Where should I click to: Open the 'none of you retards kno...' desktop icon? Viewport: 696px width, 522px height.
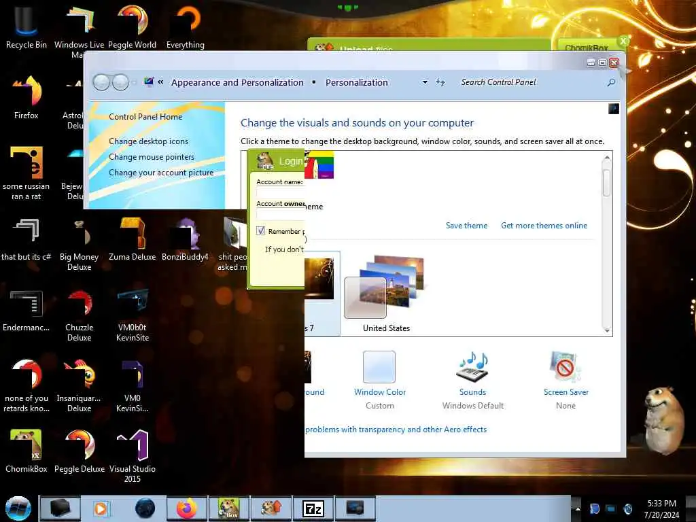[x=26, y=385]
